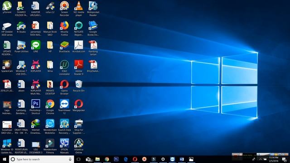Open the PERATURAN REKTOR Word document

click(x=21, y=146)
